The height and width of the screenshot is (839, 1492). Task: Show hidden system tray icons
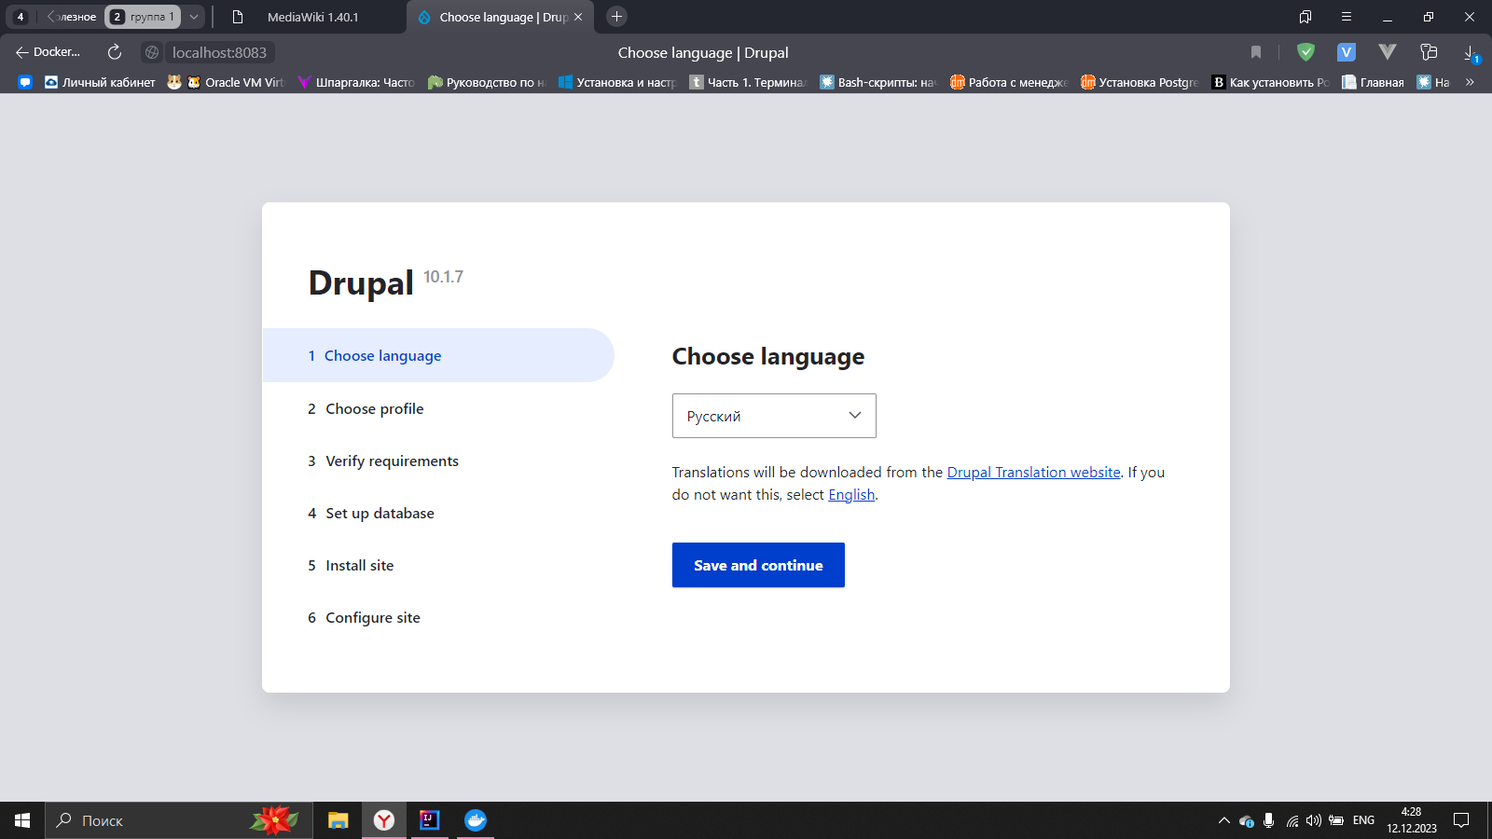(1223, 820)
